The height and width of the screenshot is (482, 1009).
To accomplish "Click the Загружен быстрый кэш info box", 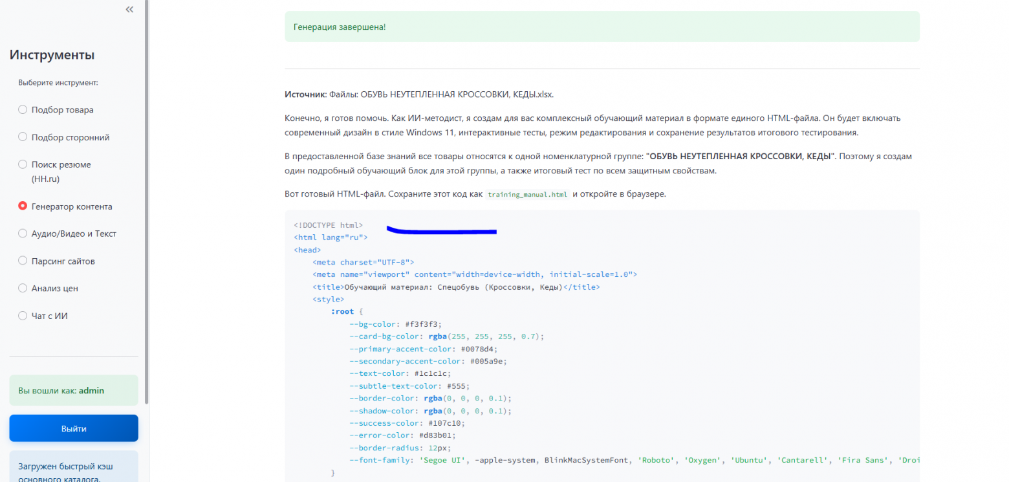I will pyautogui.click(x=74, y=469).
